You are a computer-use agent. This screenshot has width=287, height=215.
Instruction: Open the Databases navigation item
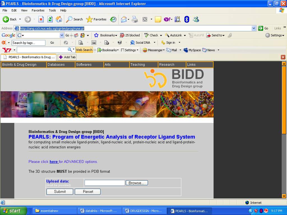click(x=56, y=65)
